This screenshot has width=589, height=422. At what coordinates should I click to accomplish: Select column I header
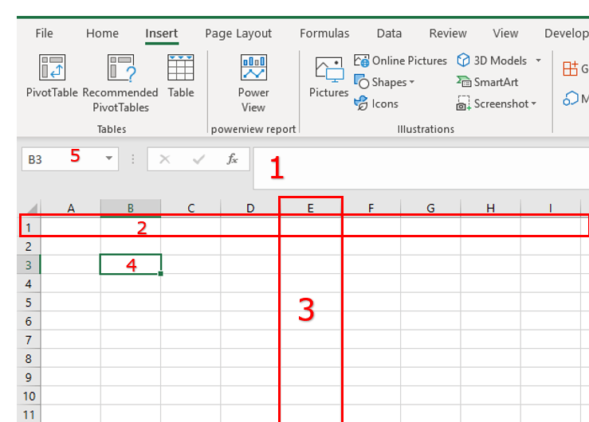[x=550, y=208]
